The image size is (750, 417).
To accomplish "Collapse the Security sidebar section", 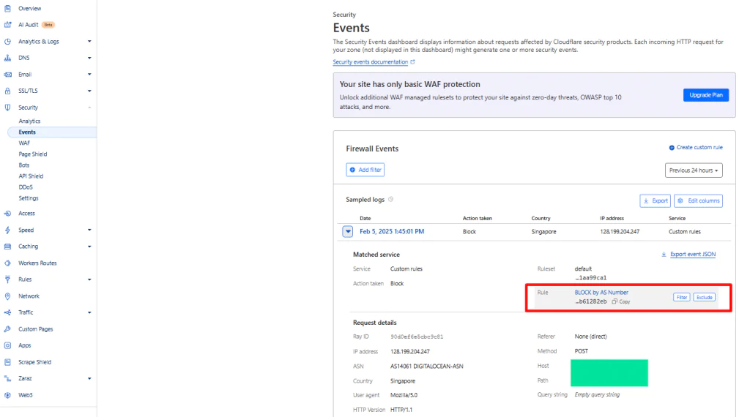I will (x=89, y=108).
